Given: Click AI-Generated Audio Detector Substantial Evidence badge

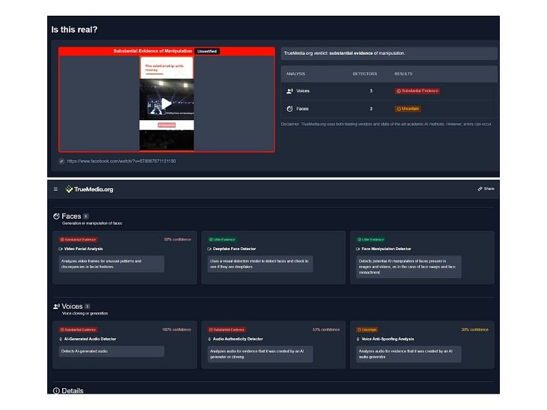Looking at the screenshot, I should [78, 330].
